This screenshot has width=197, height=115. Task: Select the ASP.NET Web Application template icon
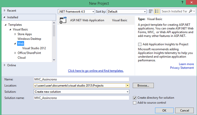tap(63, 20)
